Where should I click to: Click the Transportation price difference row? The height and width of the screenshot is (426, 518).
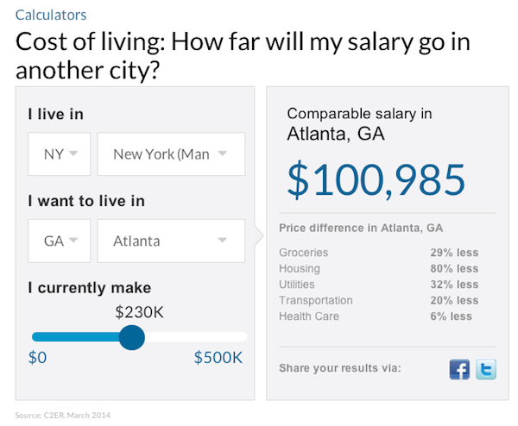point(379,300)
